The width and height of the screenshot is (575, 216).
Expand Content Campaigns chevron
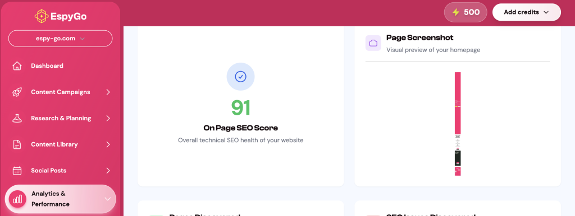108,92
